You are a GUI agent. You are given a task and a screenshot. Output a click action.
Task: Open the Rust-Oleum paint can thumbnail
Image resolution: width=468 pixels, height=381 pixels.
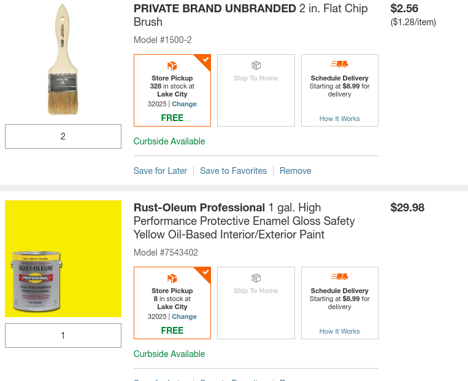tap(63, 259)
